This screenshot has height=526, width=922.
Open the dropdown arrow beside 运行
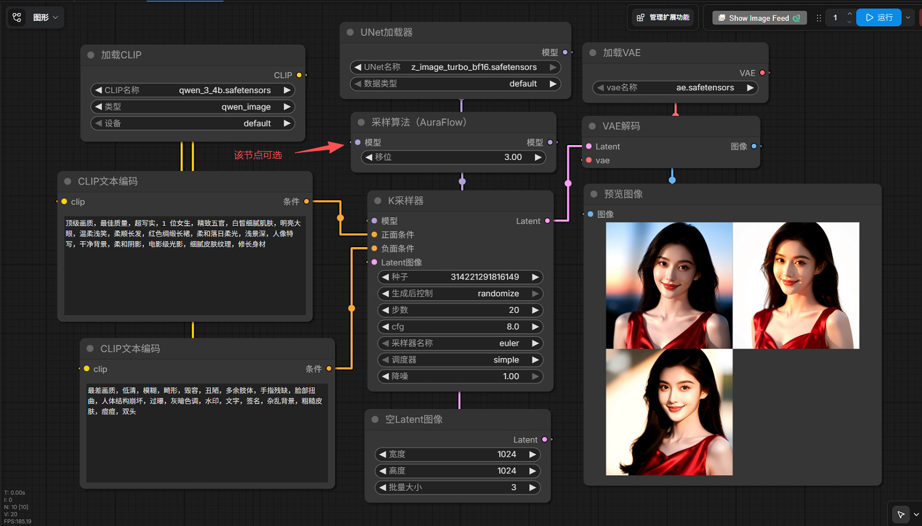908,17
